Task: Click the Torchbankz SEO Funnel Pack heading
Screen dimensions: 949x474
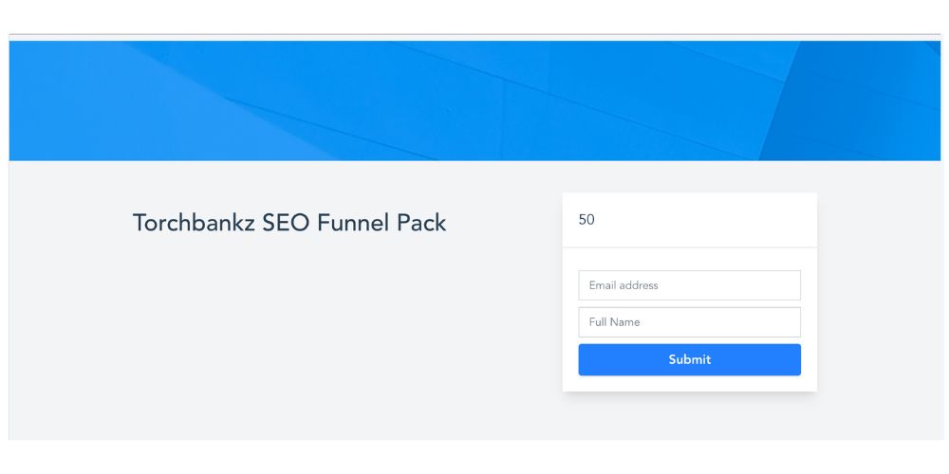Action: point(289,223)
